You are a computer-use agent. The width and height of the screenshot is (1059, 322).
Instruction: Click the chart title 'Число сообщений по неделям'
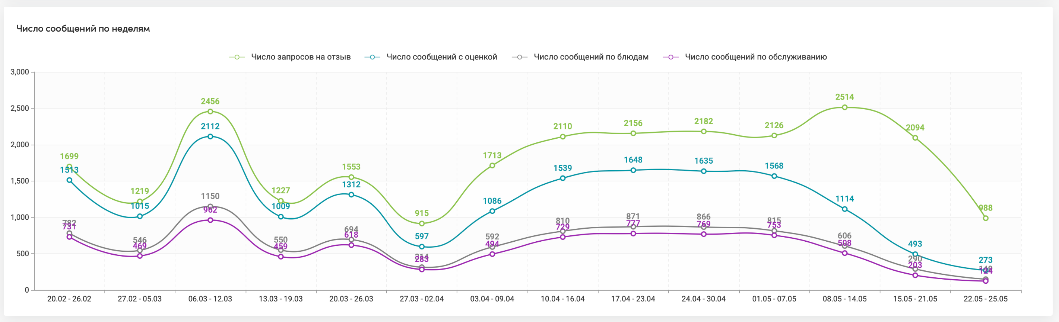click(x=83, y=29)
